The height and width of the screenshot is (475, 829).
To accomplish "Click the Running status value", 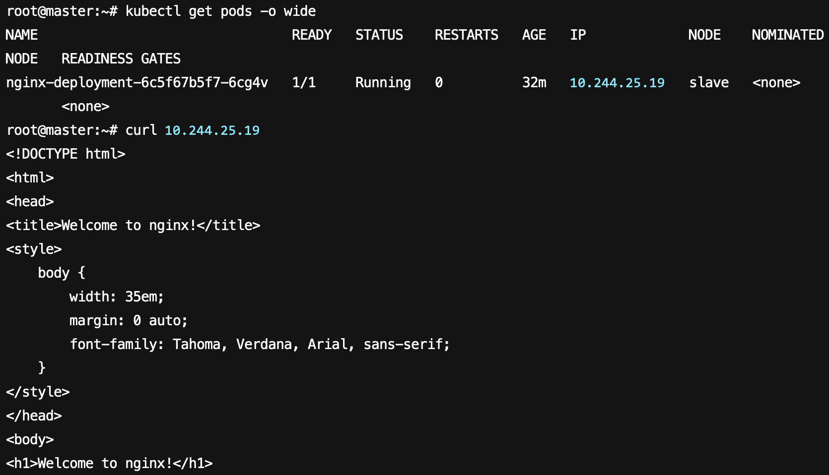I will pyautogui.click(x=383, y=83).
